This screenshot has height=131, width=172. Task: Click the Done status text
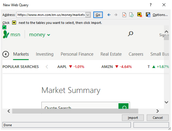(x=8, y=125)
